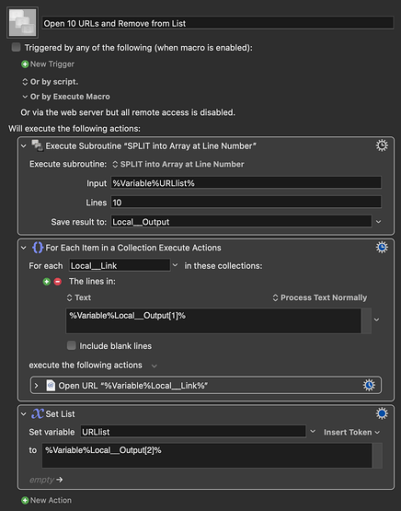
Task: Open the Process Text Normally popup
Action: (320, 297)
